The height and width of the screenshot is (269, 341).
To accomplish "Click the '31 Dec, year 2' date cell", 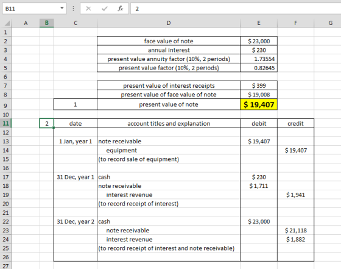I will pyautogui.click(x=76, y=221).
